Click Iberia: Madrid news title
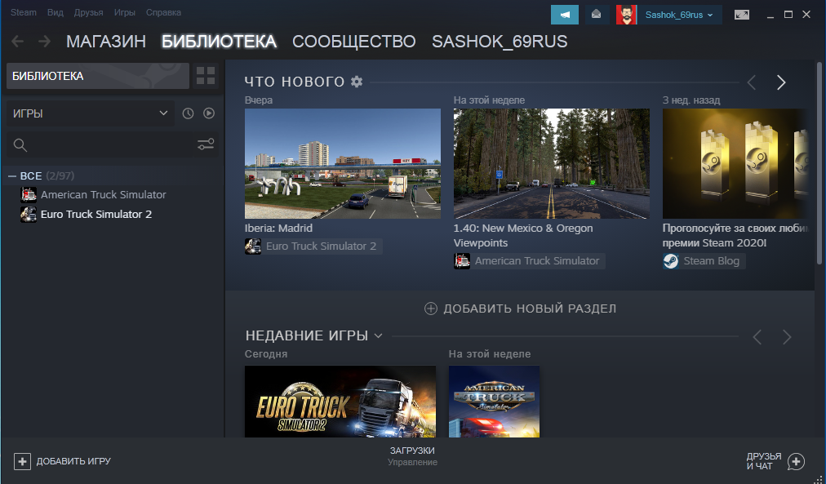The height and width of the screenshot is (484, 826). pos(278,228)
